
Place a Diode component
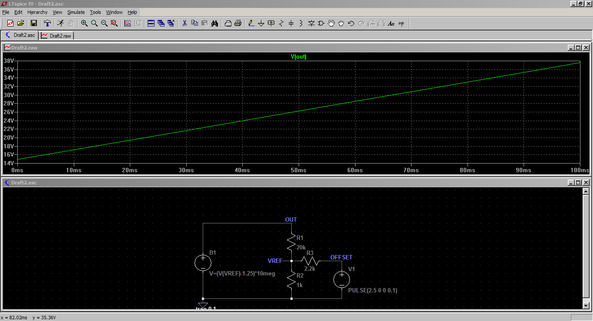(x=311, y=23)
